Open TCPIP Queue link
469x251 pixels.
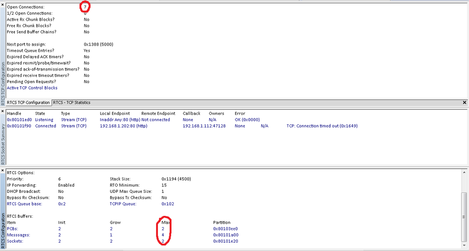click(123, 204)
